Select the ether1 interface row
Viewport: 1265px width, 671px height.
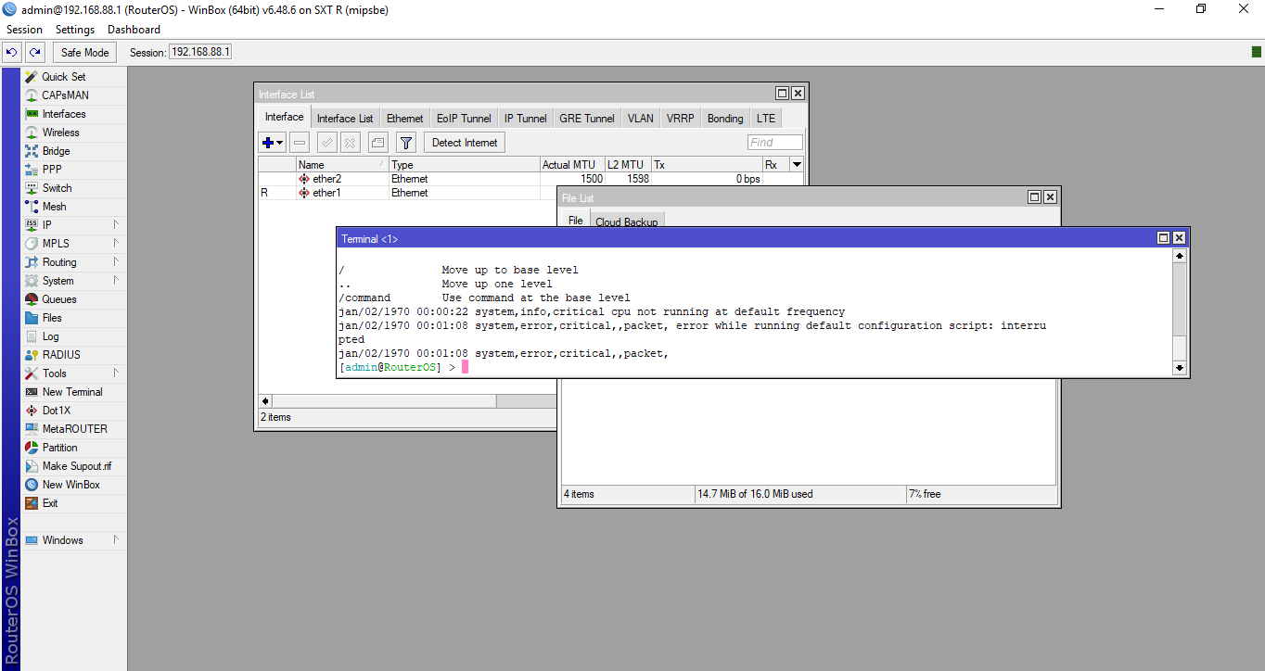(408, 193)
